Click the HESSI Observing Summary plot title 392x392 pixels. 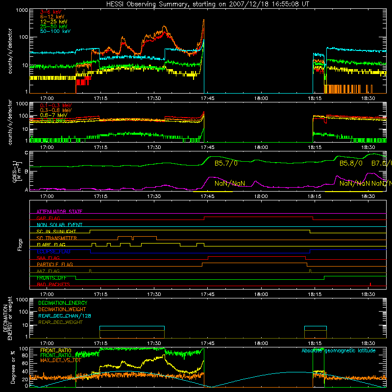coord(207,4)
